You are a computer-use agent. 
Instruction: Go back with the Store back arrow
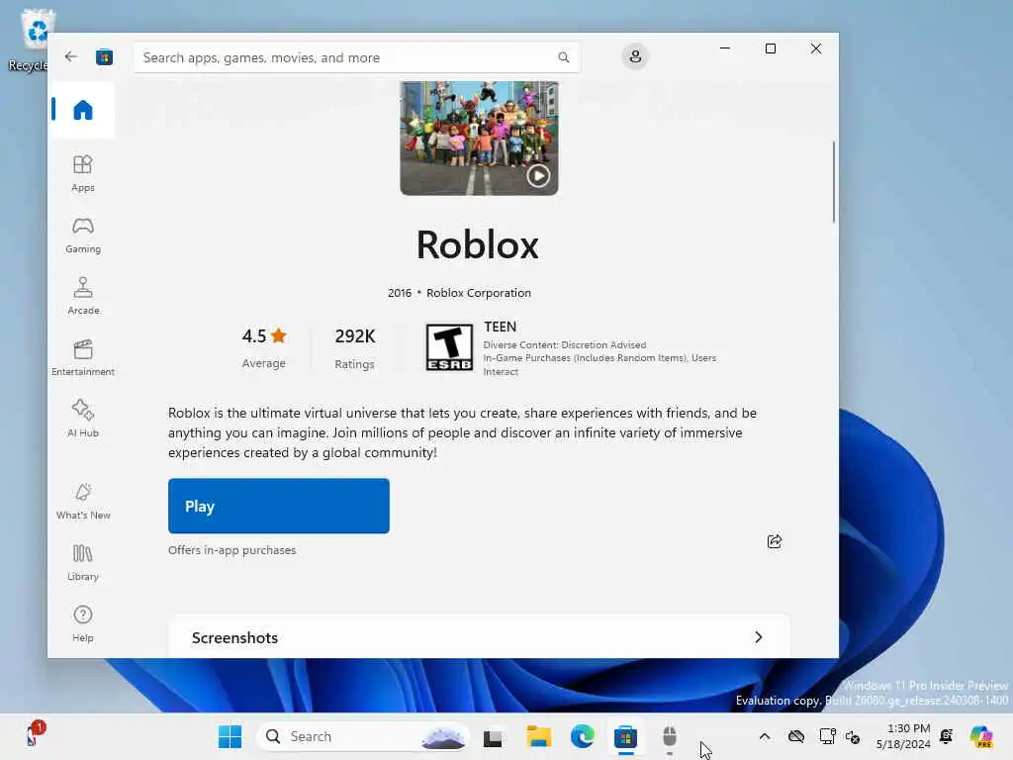71,56
